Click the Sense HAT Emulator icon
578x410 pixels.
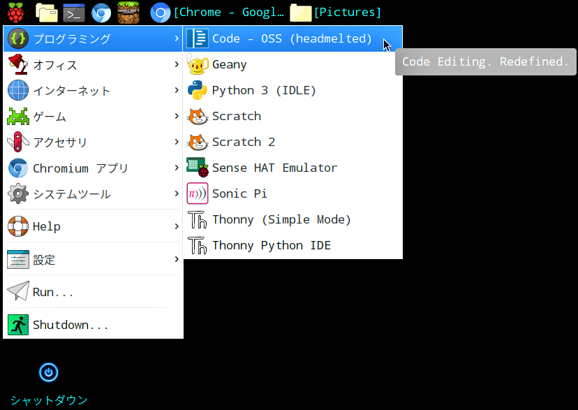point(198,168)
